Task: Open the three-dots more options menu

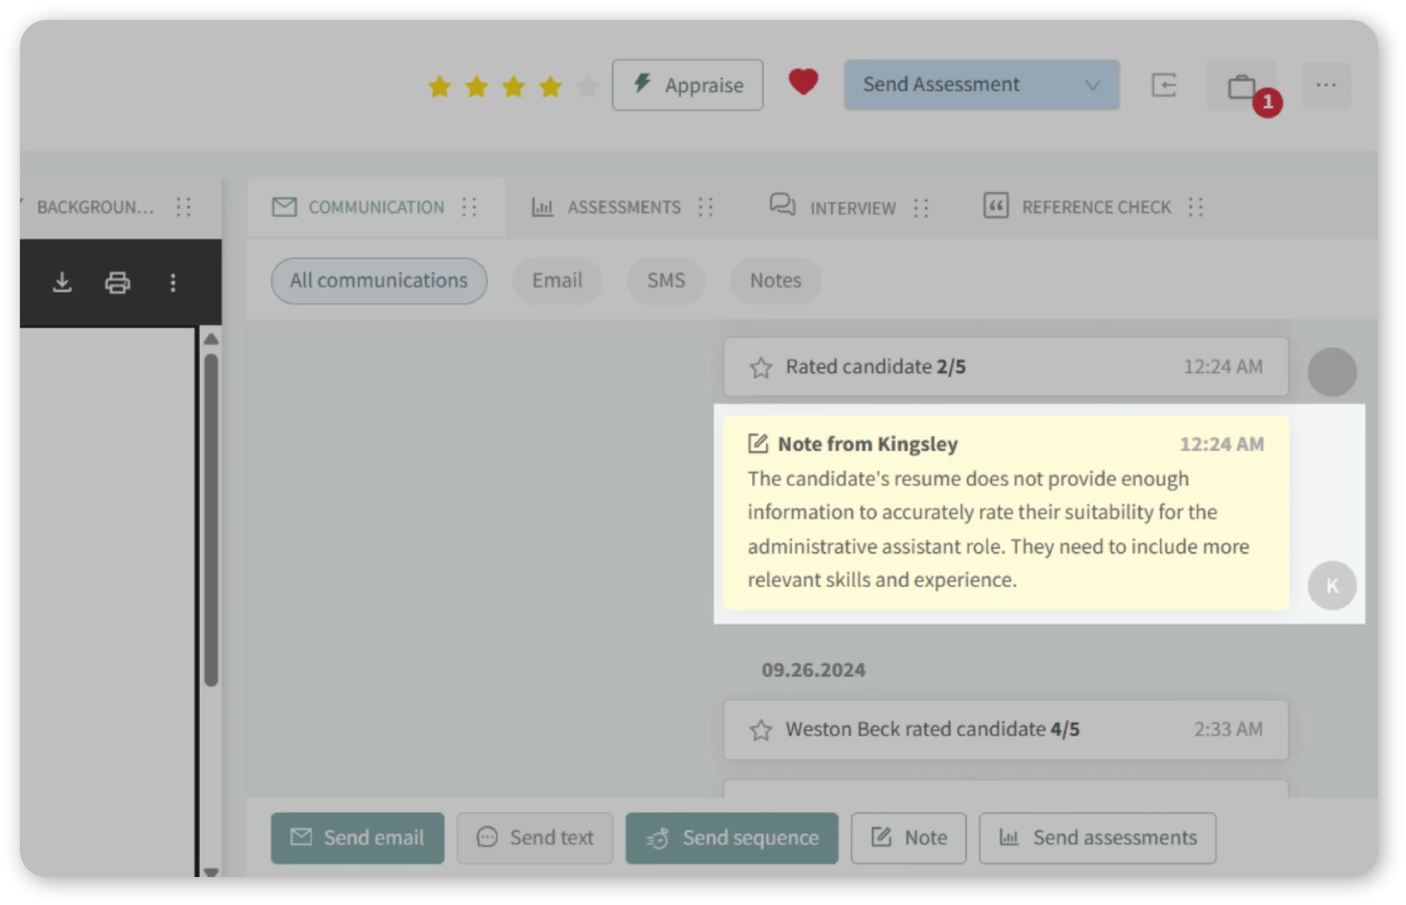Action: pyautogui.click(x=1326, y=86)
